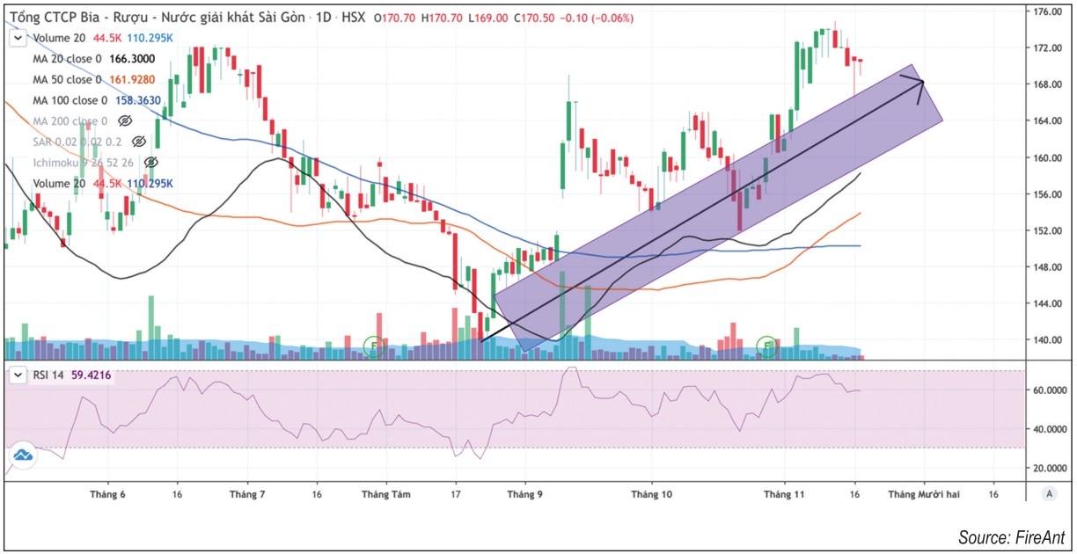Collapse the RSI 14 pane legend arrow
Screen dimensions: 1077x554
(18, 376)
